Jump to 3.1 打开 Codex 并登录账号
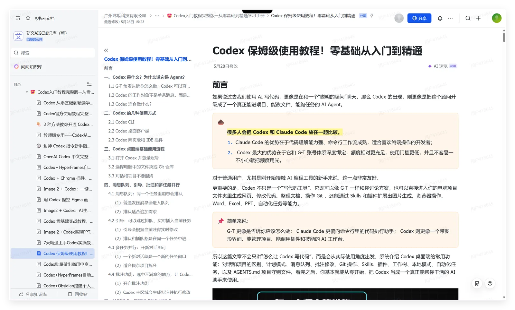 134,158
